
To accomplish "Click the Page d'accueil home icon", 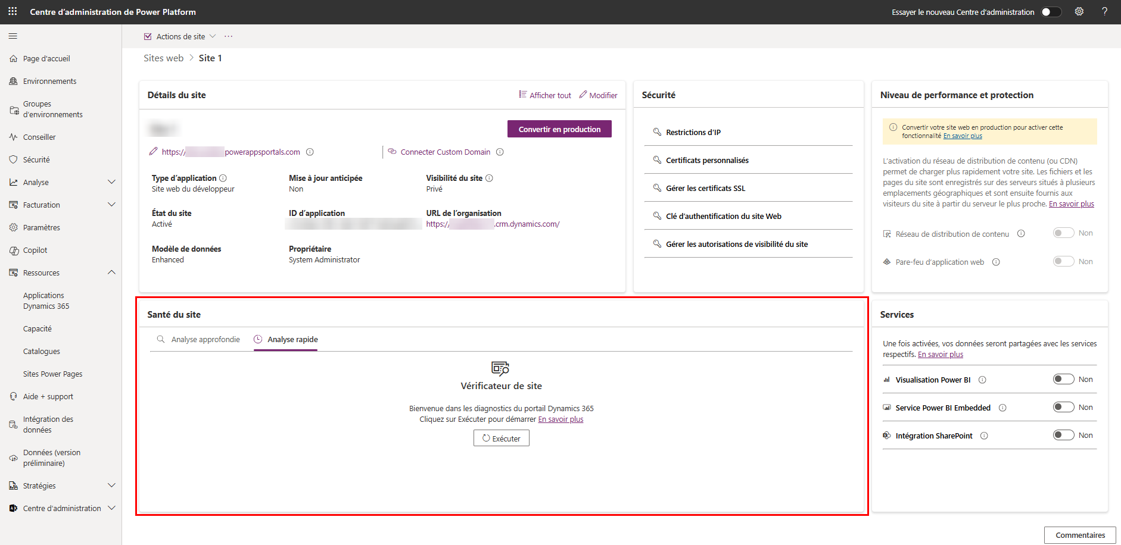I will (13, 58).
